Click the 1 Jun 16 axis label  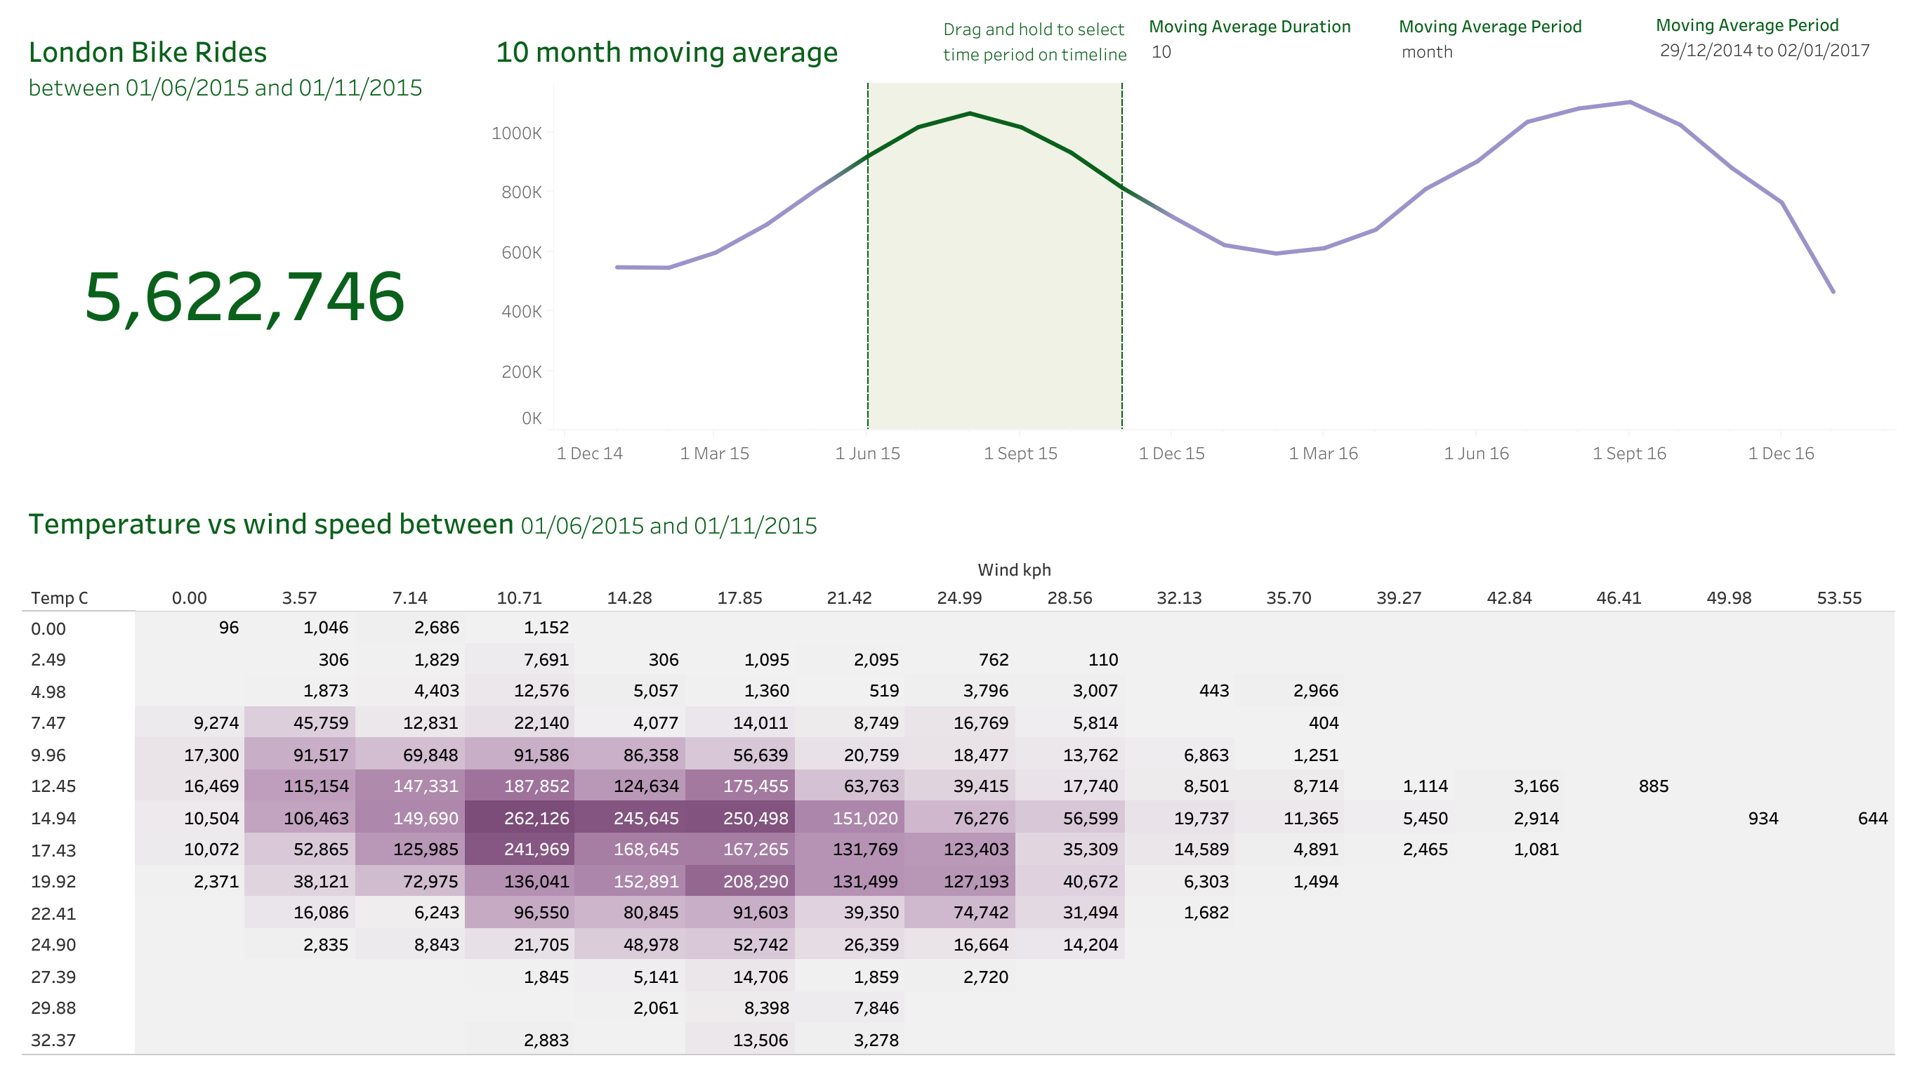[x=1476, y=454]
